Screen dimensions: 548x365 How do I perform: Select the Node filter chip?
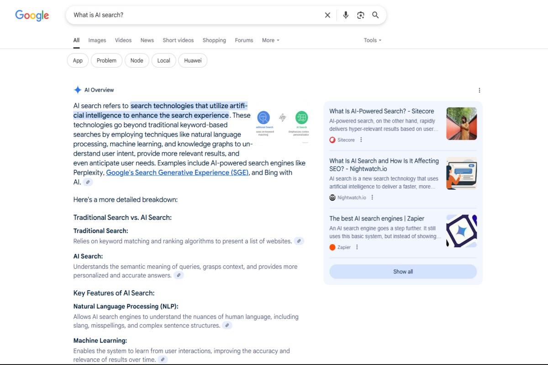pyautogui.click(x=137, y=60)
